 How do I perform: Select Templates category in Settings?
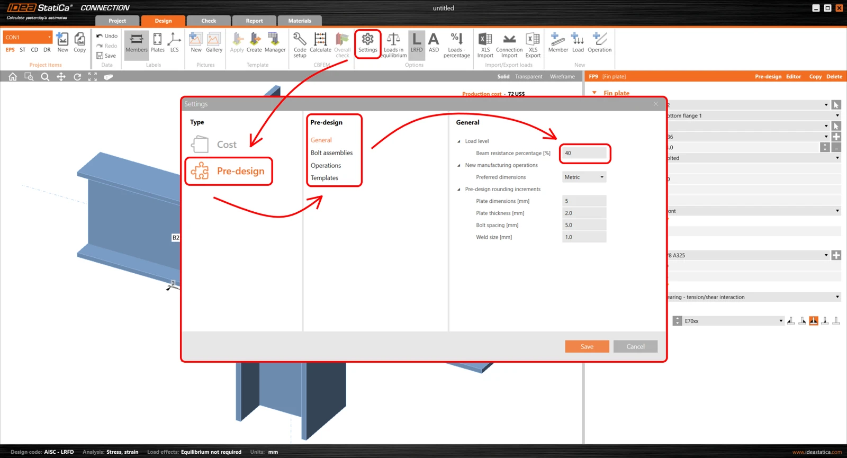(324, 178)
